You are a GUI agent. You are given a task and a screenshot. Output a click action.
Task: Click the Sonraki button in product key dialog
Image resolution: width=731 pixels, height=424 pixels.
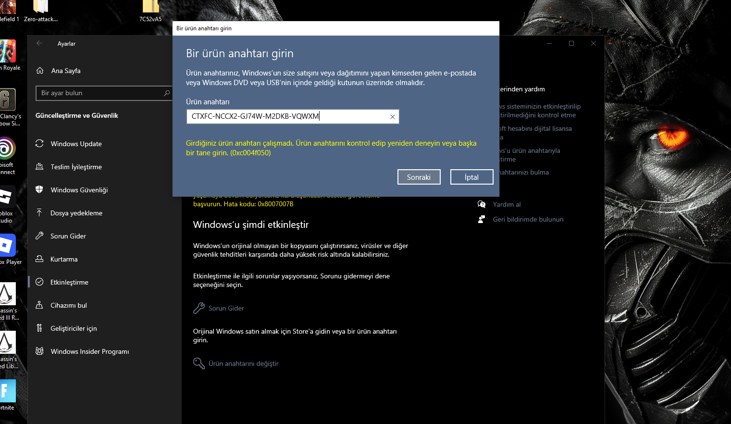[419, 177]
